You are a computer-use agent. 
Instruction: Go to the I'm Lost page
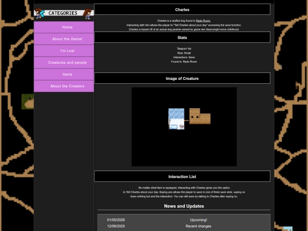64,51
